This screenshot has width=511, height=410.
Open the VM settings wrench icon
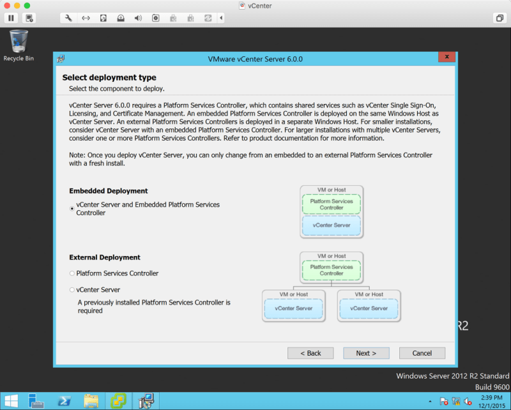tap(68, 18)
